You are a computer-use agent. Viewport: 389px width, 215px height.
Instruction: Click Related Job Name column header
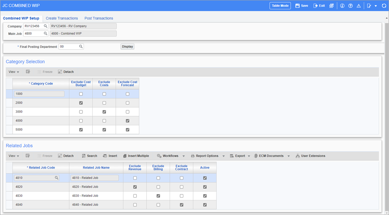pyautogui.click(x=96, y=168)
